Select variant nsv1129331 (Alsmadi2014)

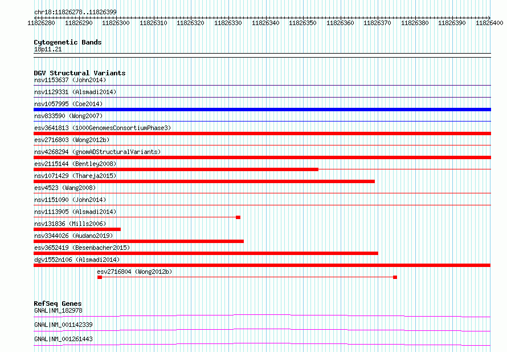(75, 92)
